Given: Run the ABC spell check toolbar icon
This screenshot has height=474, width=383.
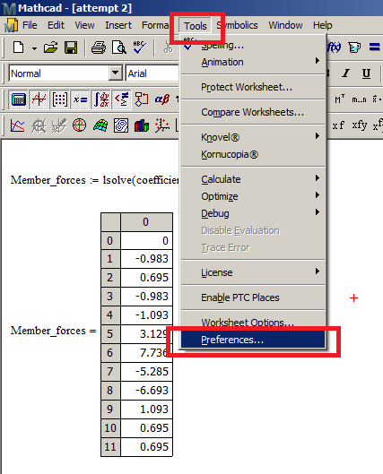Looking at the screenshot, I should 139,47.
